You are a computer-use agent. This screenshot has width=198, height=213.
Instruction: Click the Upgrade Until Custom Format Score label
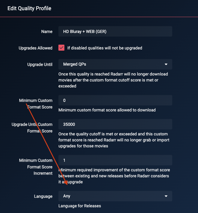(32, 128)
